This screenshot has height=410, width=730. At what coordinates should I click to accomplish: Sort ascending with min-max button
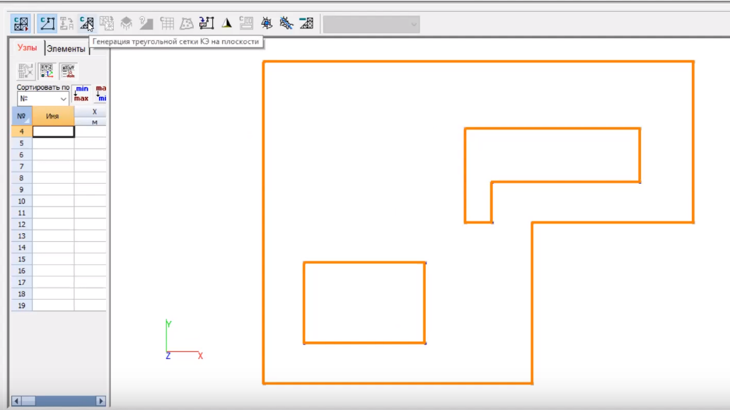point(81,93)
